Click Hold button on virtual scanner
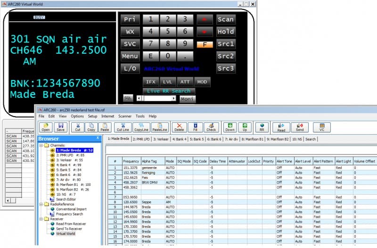This screenshot has height=248, width=377. [226, 32]
